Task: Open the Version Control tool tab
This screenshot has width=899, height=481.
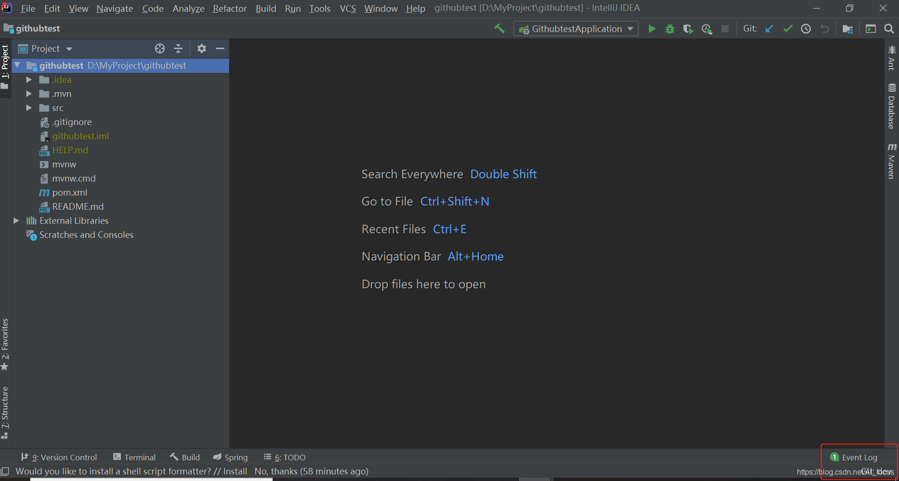Action: coord(59,457)
